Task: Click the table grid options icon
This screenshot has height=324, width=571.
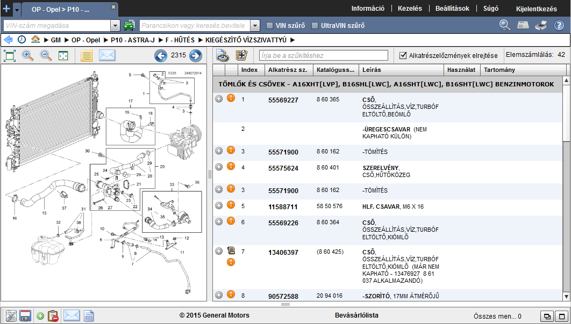Action: click(x=241, y=55)
